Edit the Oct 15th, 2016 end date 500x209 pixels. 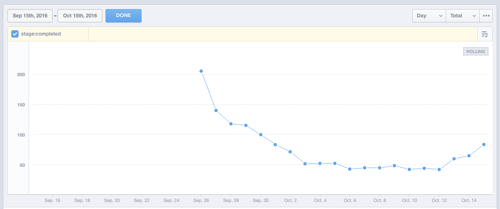(80, 16)
